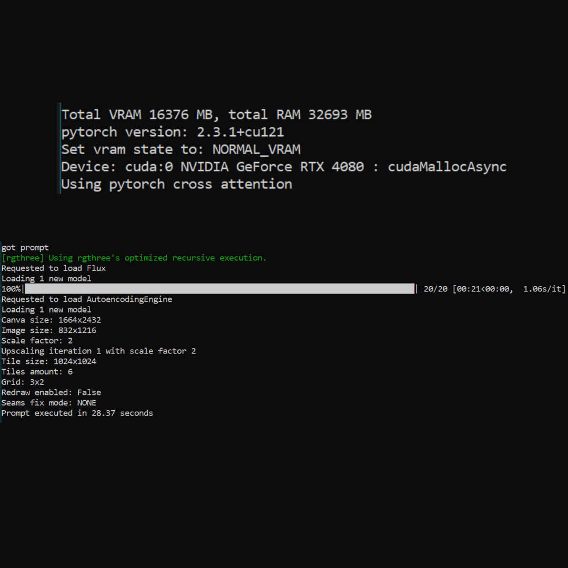This screenshot has height=568, width=568.
Task: Click the 'Tiles amount: 6' line
Action: (x=37, y=372)
